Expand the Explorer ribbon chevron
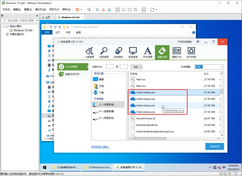Image resolution: width=242 pixels, height=176 pixels. pyautogui.click(x=189, y=33)
